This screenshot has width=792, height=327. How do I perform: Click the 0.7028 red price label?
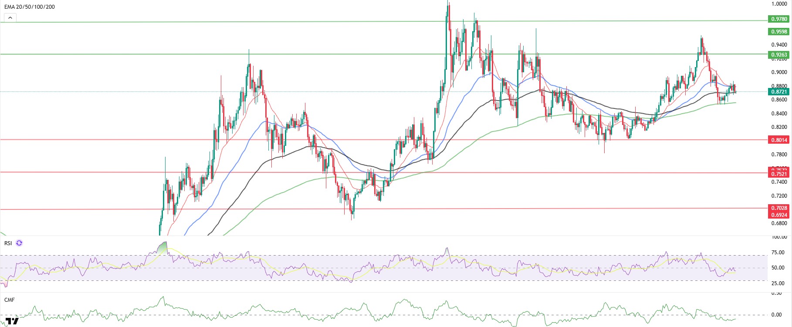(778, 208)
